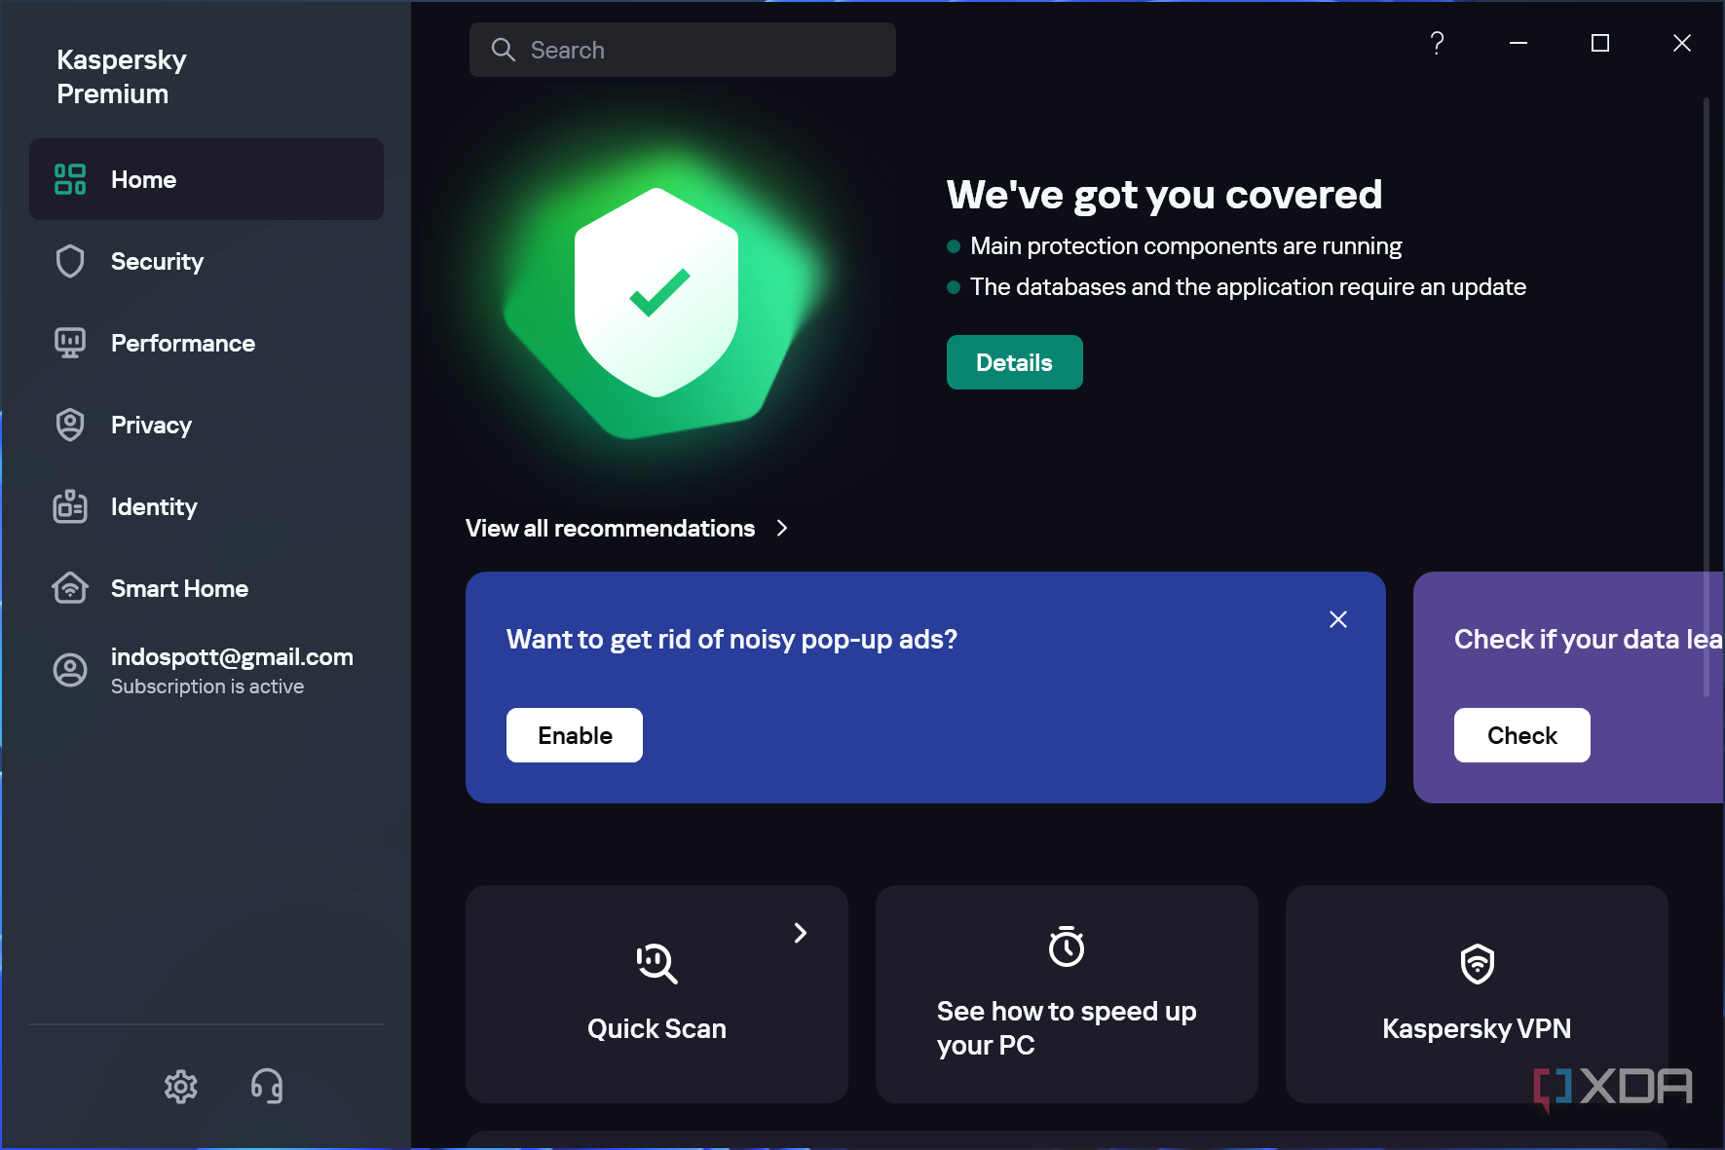The height and width of the screenshot is (1150, 1725).
Task: Click the Identity badge icon
Action: point(70,506)
